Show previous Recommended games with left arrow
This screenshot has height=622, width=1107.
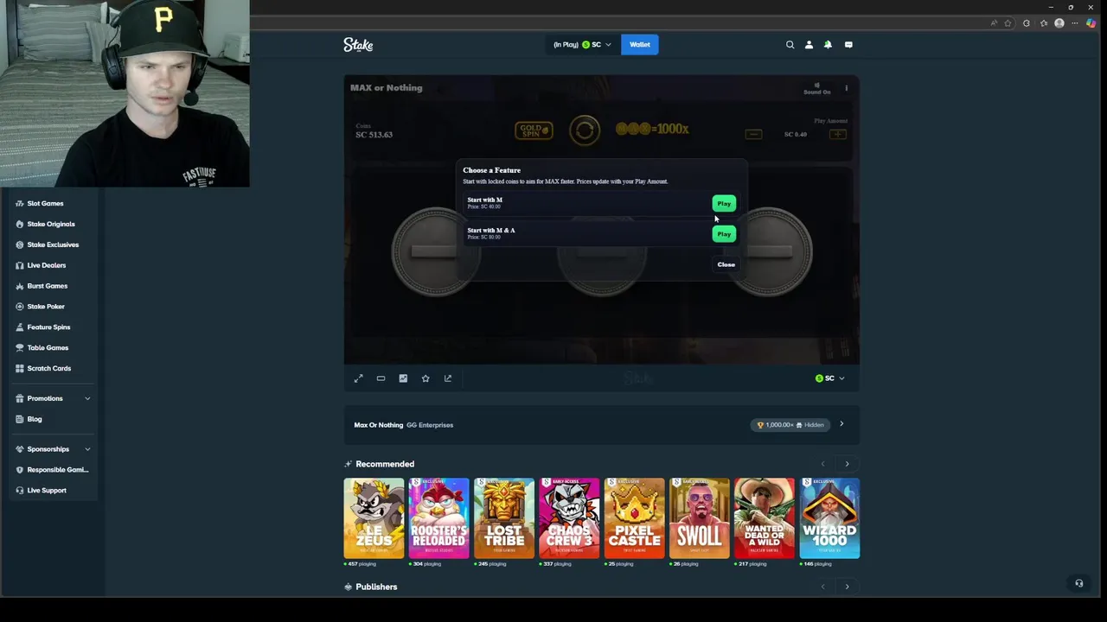tap(823, 464)
